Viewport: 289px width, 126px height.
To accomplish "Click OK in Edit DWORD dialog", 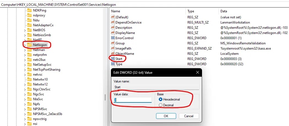I will [x=166, y=116].
